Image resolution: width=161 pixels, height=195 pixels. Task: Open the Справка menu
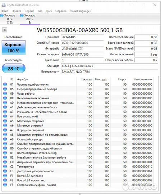(61, 11)
